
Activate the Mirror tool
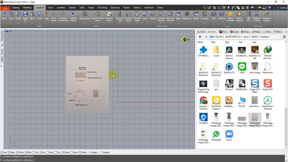click(x=32, y=15)
